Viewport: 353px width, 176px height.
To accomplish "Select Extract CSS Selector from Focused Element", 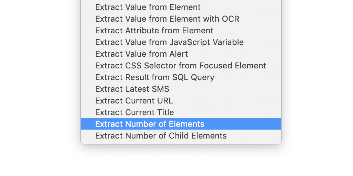I will 181,66.
